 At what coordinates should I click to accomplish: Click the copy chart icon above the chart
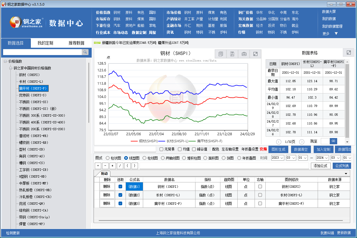(221, 54)
